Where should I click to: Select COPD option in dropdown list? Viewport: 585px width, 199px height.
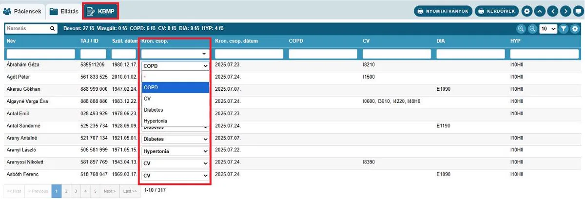[x=175, y=87]
